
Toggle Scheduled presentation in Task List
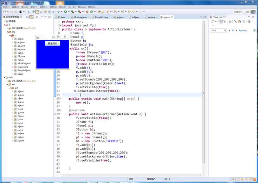point(225,21)
